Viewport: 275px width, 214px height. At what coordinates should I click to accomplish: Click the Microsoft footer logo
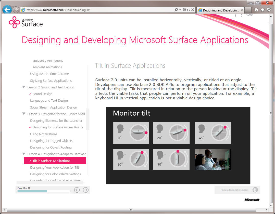point(252,200)
